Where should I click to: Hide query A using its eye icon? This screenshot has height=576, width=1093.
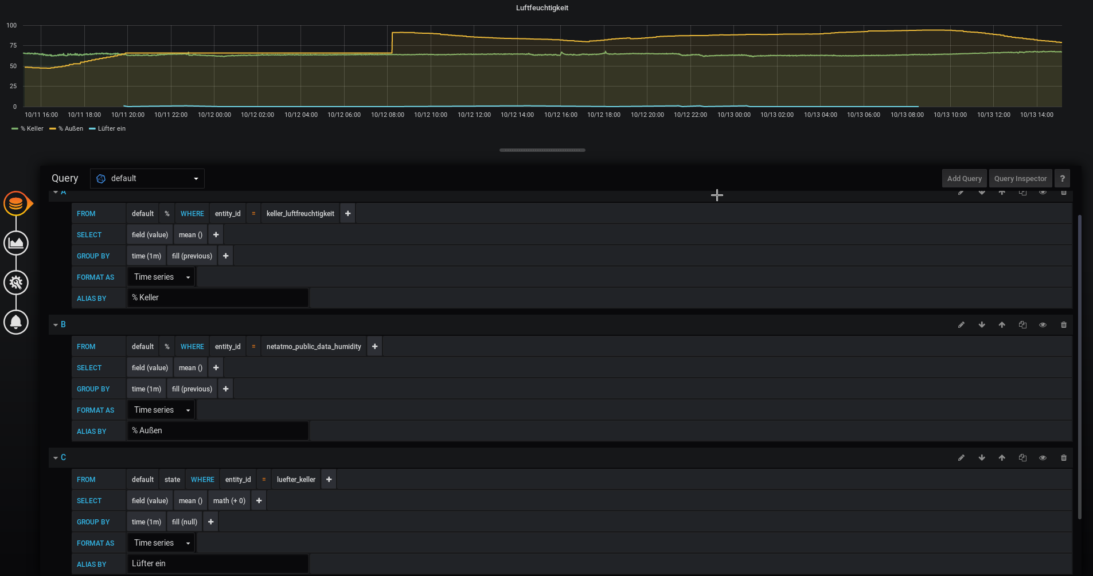coord(1043,193)
